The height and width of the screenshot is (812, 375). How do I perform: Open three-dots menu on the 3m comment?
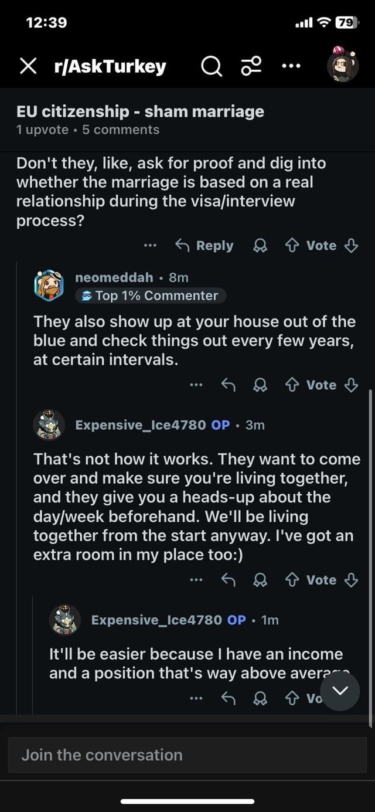(x=196, y=580)
